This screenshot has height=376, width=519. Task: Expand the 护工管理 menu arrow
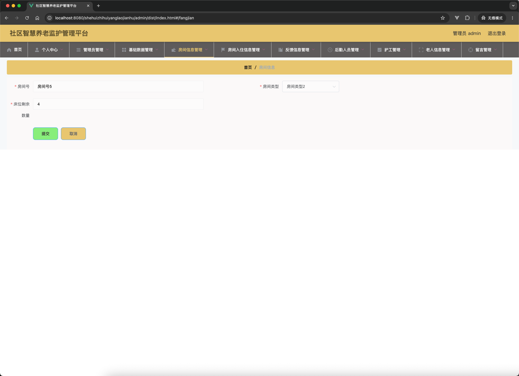pyautogui.click(x=404, y=49)
